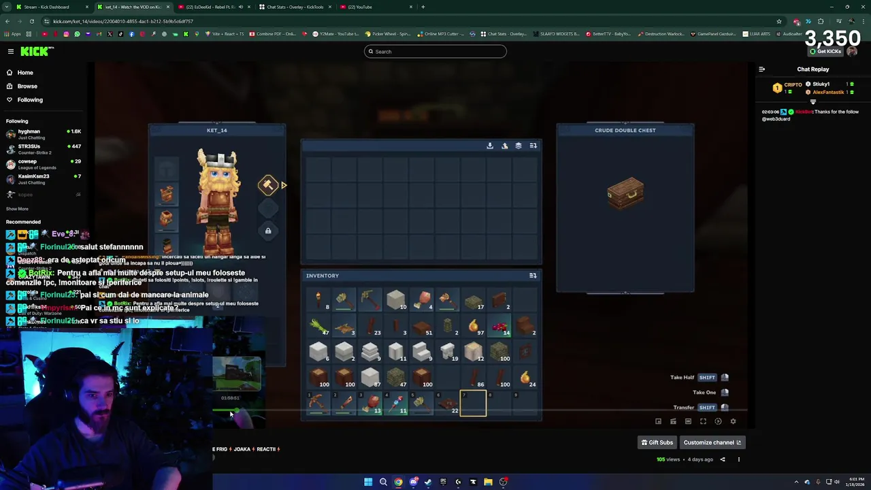Image resolution: width=871 pixels, height=490 pixels.
Task: Click the video timeline preview thumbnail
Action: [x=237, y=374]
